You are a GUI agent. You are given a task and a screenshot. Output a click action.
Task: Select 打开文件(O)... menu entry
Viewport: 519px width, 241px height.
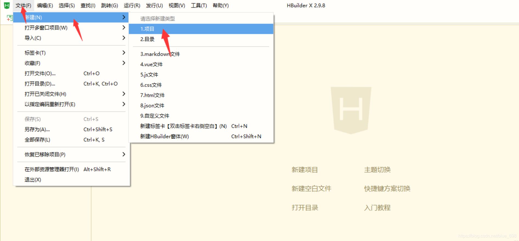71,73
